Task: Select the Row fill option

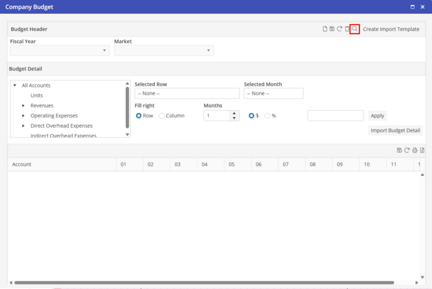Action: tap(139, 116)
